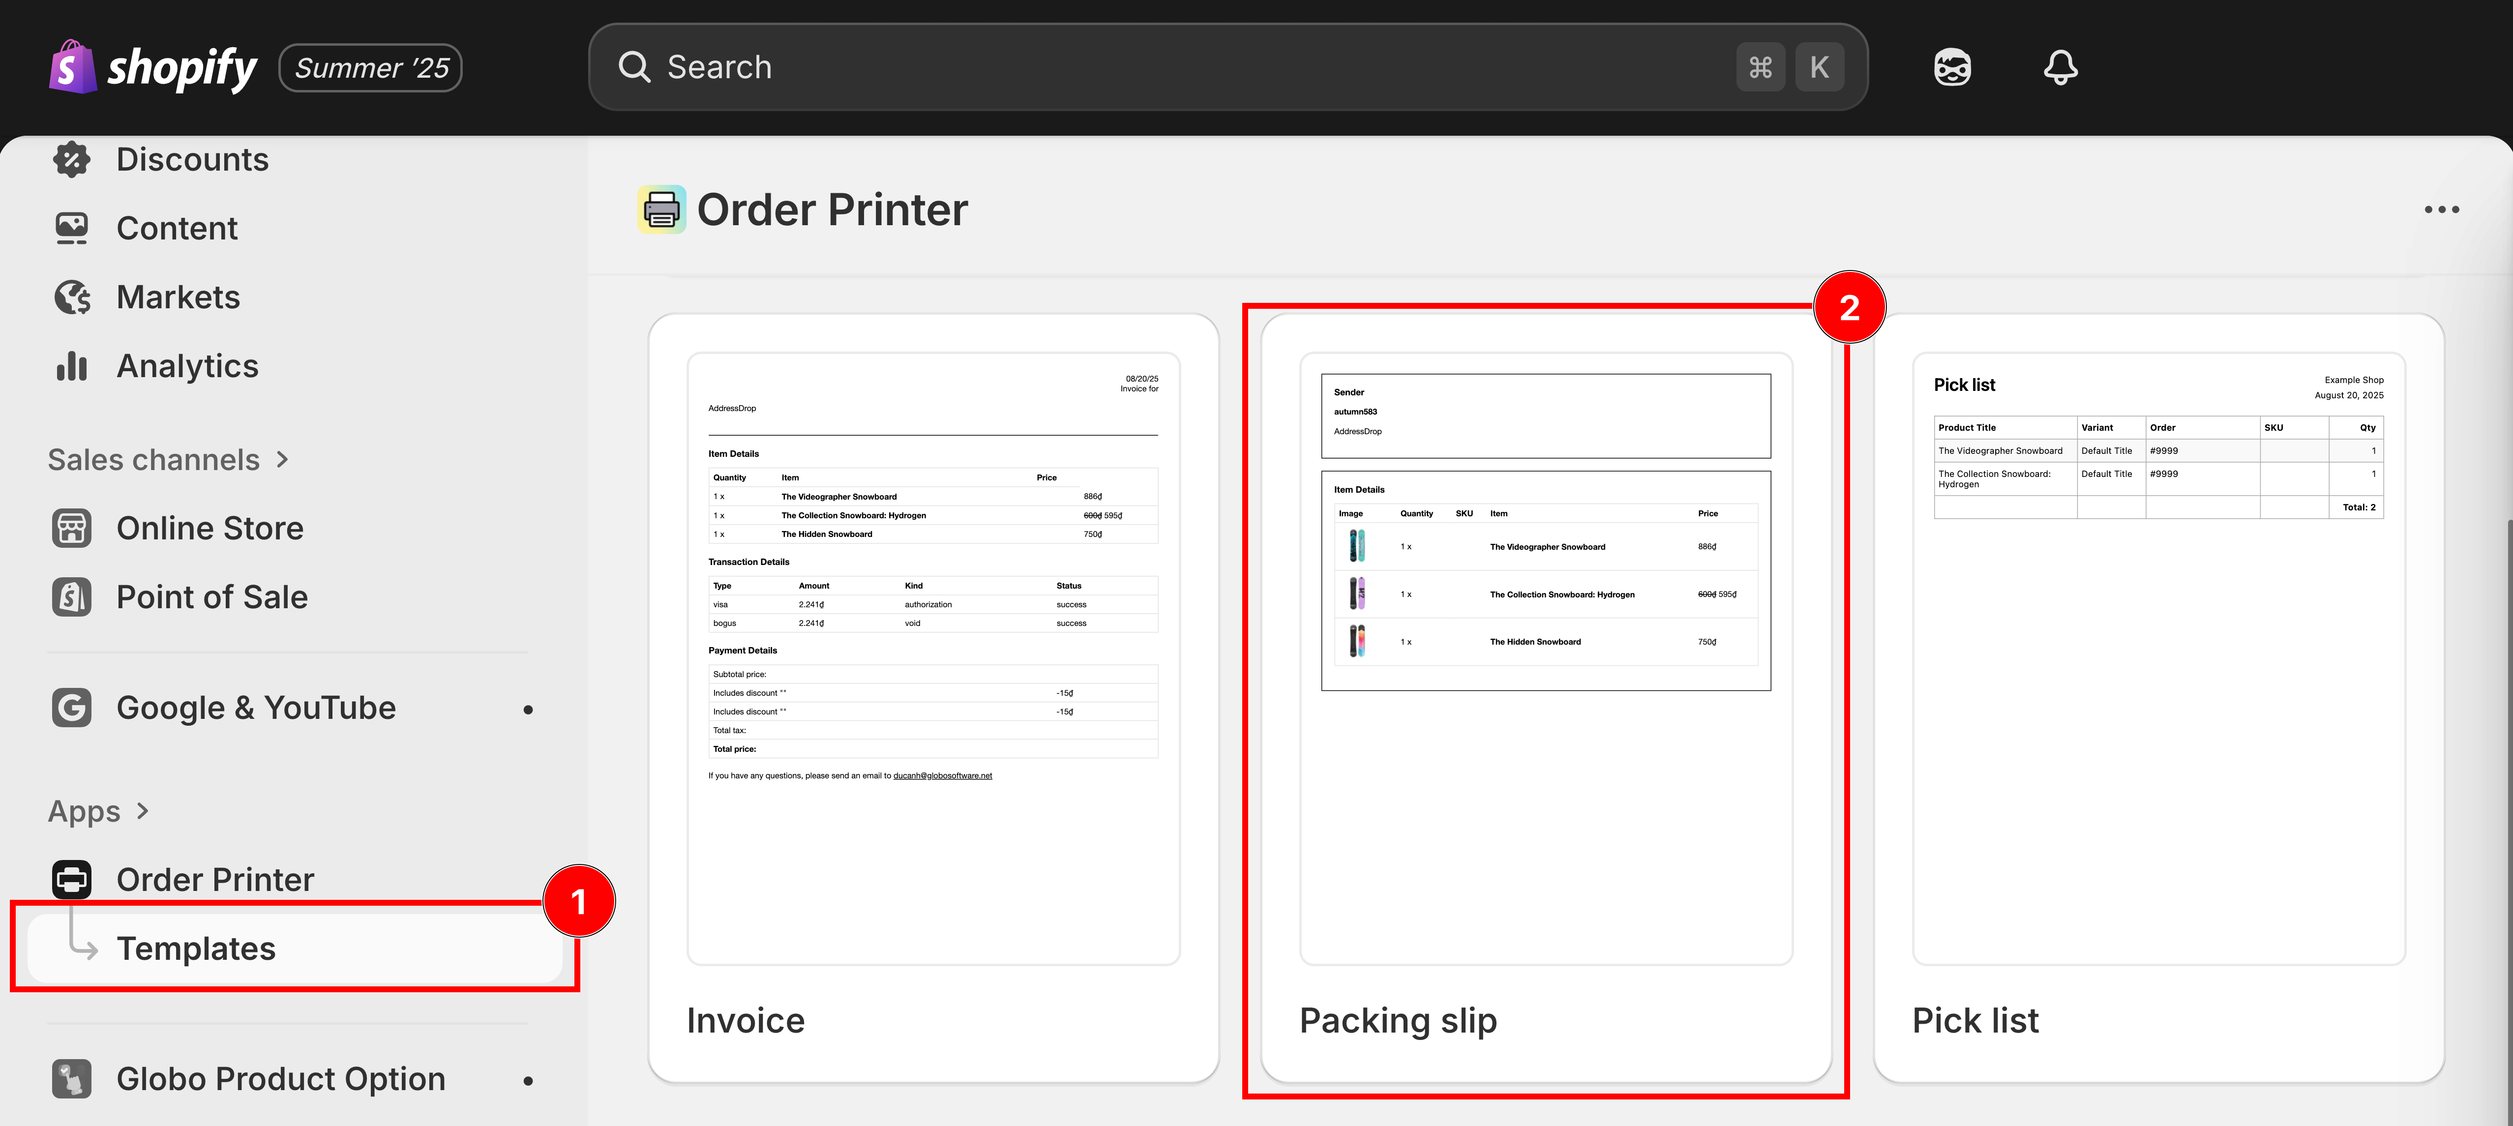This screenshot has height=1126, width=2513.
Task: Open Content in the sidebar
Action: (177, 228)
